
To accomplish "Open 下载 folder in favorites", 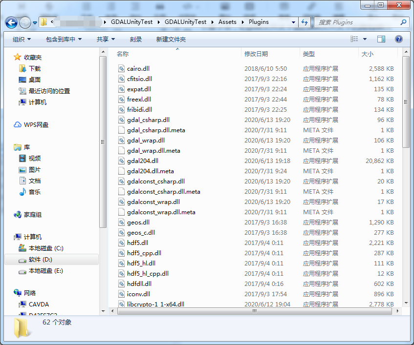I will point(29,68).
